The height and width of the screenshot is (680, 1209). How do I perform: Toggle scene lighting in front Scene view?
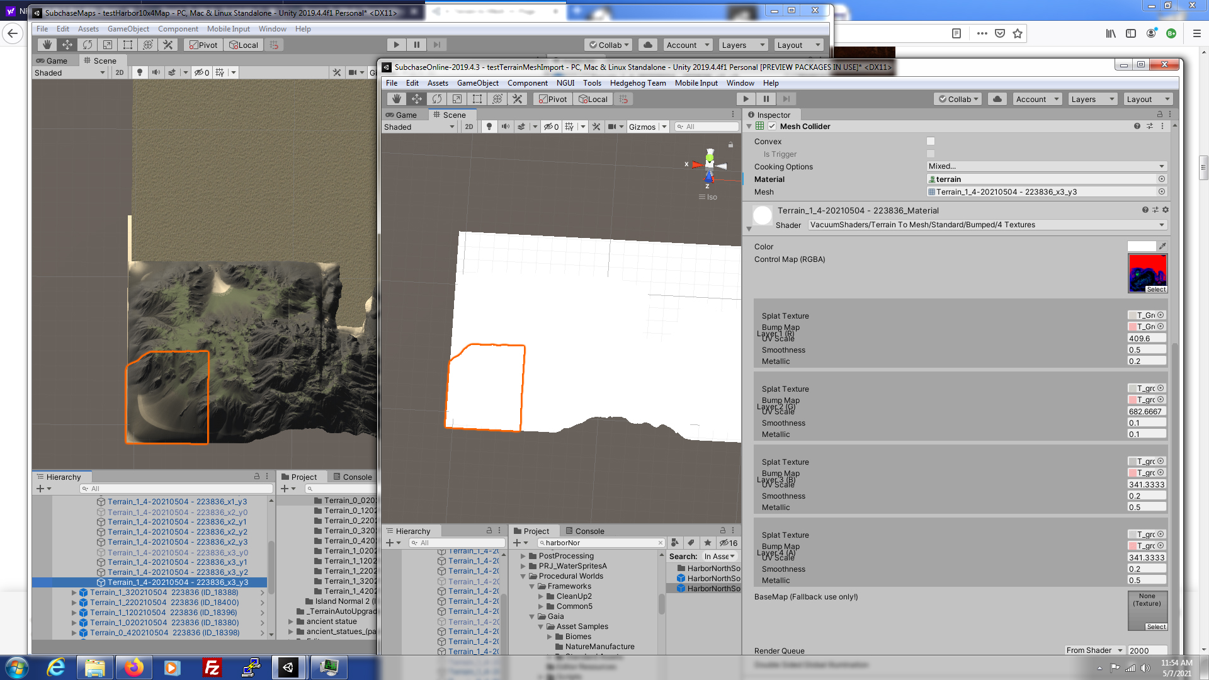tap(489, 127)
